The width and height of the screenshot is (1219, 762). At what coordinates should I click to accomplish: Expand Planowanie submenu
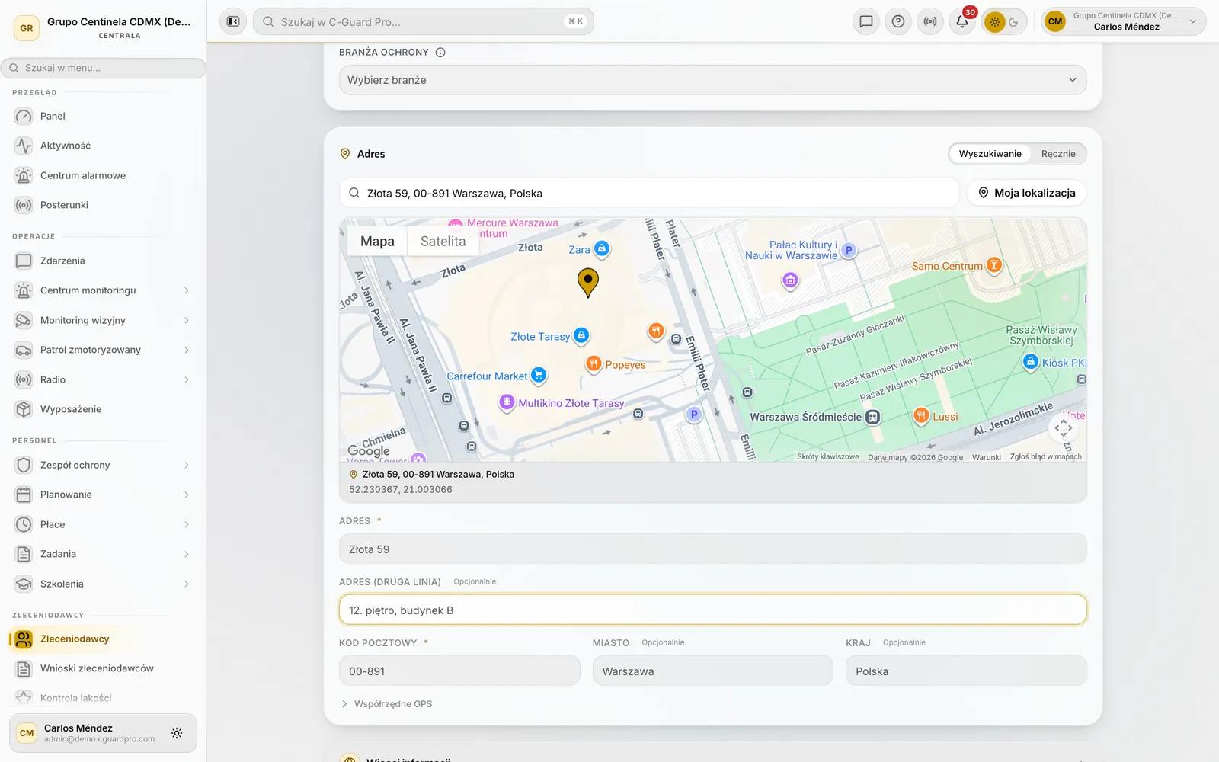(187, 495)
